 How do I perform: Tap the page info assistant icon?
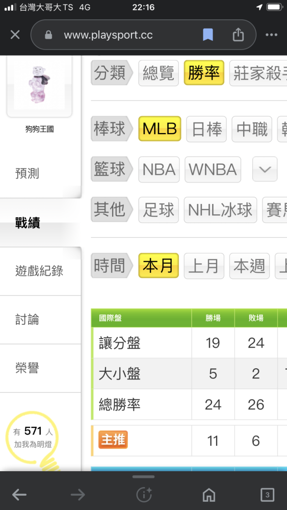tap(144, 495)
